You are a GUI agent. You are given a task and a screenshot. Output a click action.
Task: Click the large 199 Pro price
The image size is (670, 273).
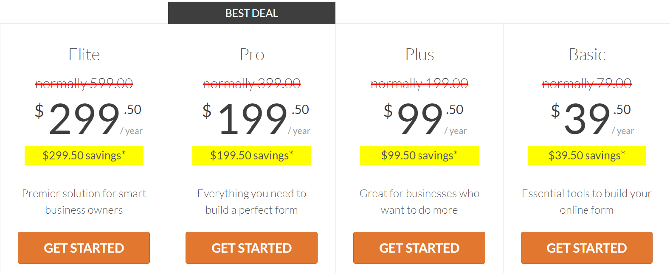click(253, 120)
